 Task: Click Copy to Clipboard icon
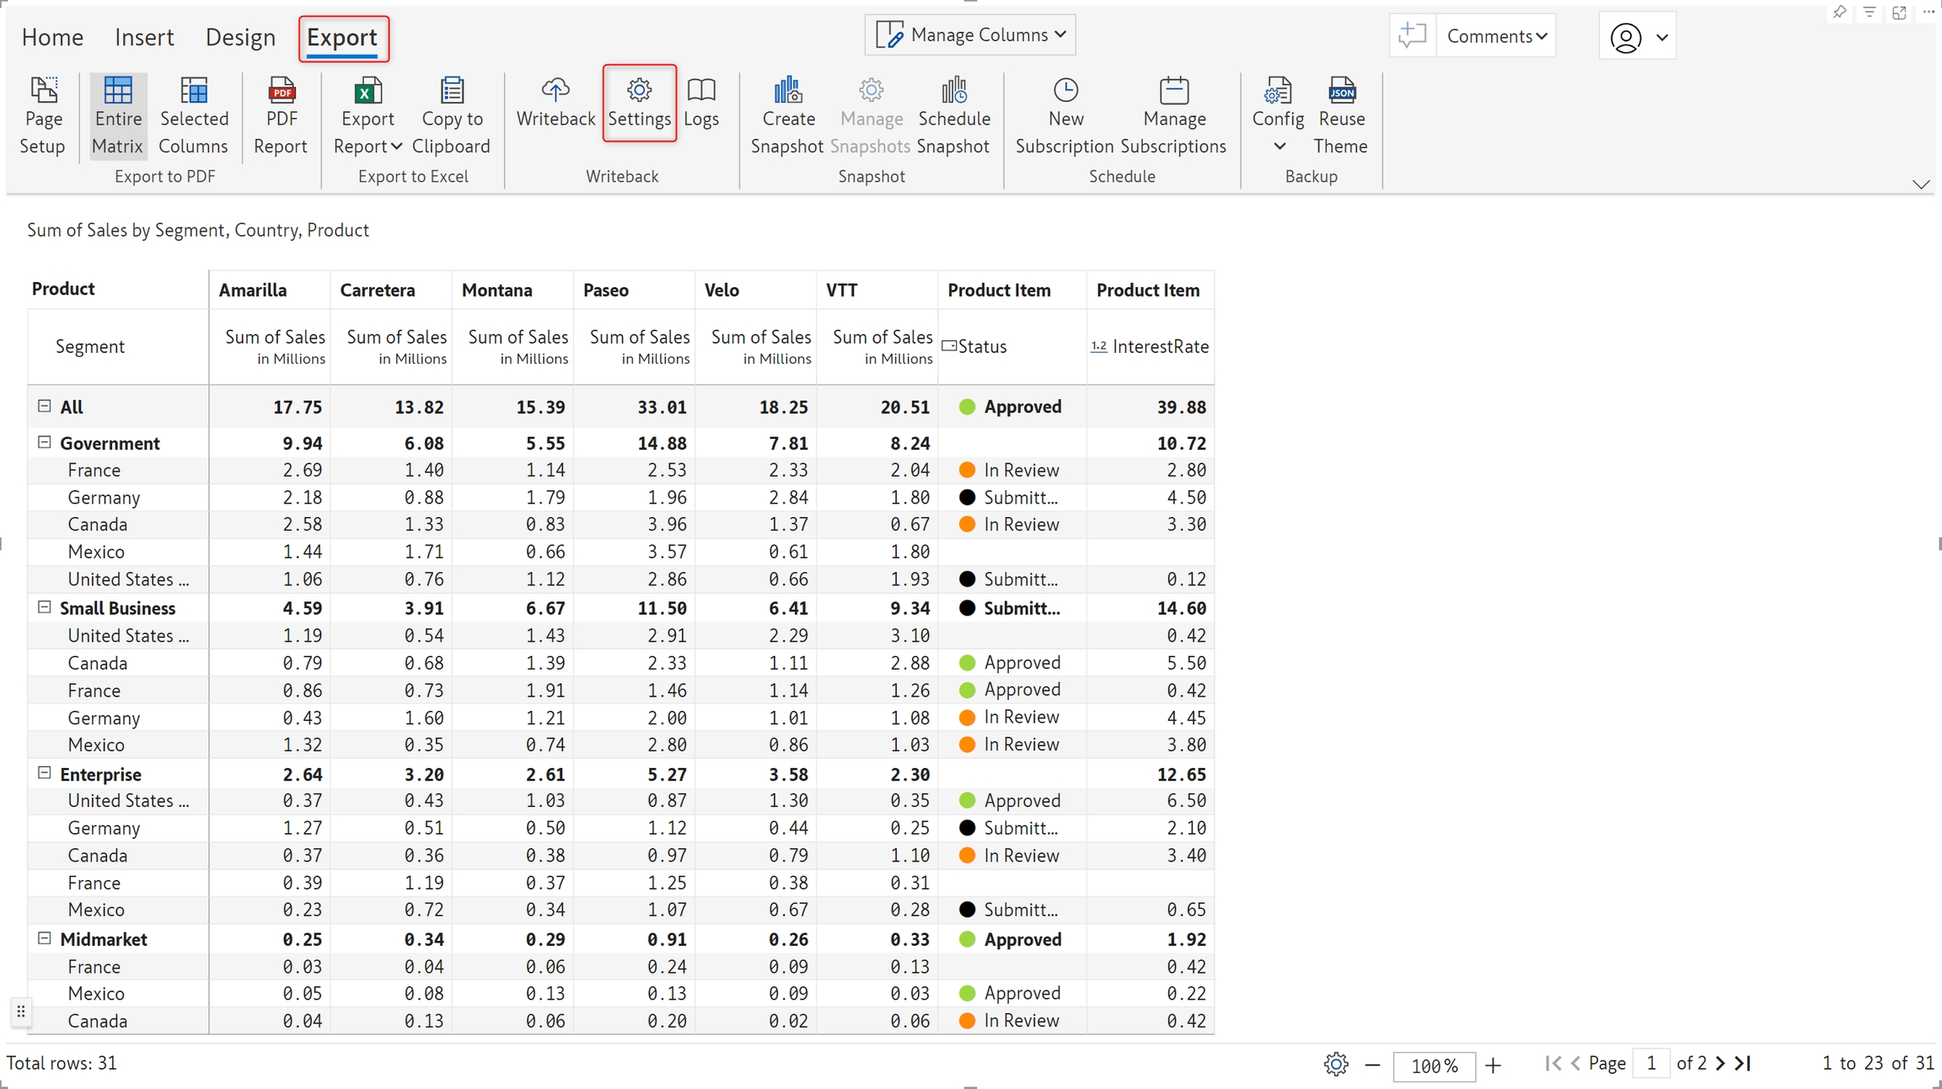click(x=451, y=90)
